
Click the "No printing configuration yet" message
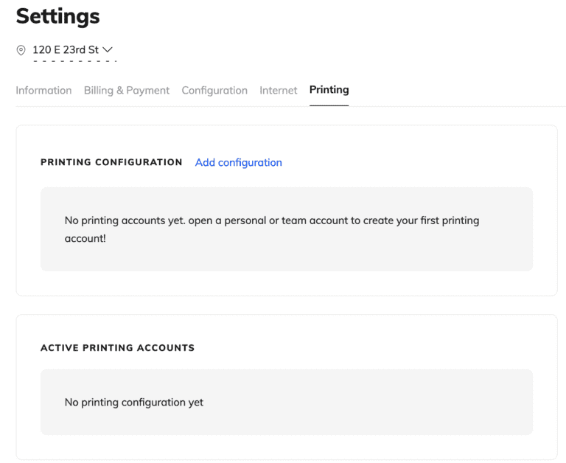click(x=133, y=402)
